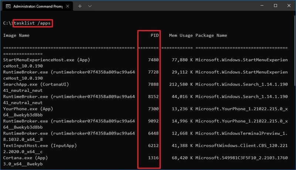The height and width of the screenshot is (170, 296).
Task: Close the terminal window
Action: pos(289,6)
